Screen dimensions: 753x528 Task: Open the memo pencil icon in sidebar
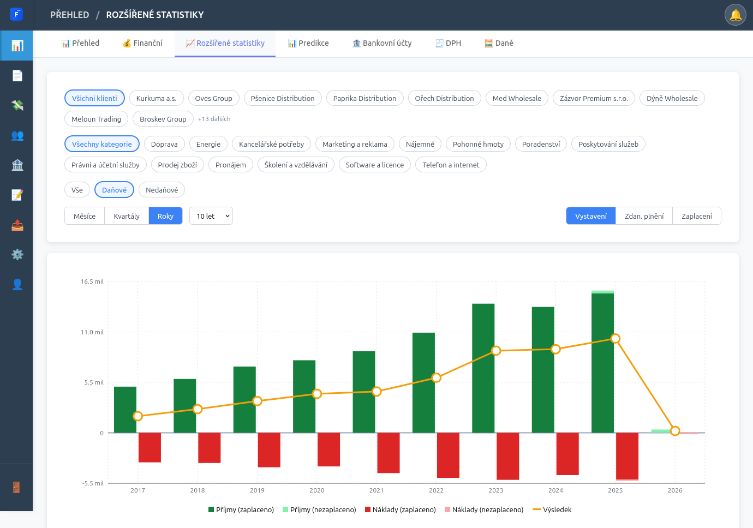pos(17,195)
